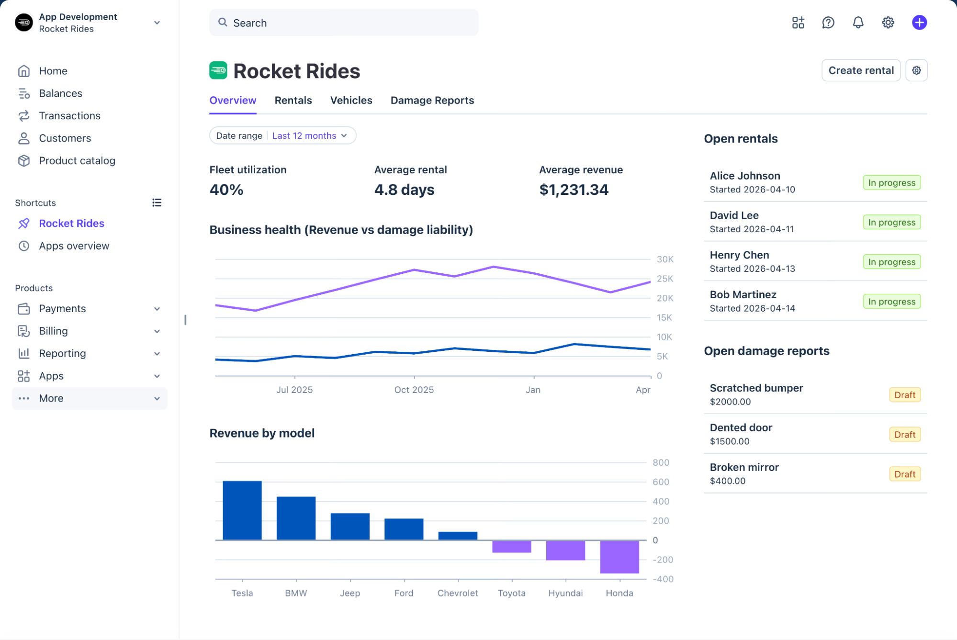Click the Shortcuts list edit icon
This screenshot has height=640, width=957.
pos(157,202)
